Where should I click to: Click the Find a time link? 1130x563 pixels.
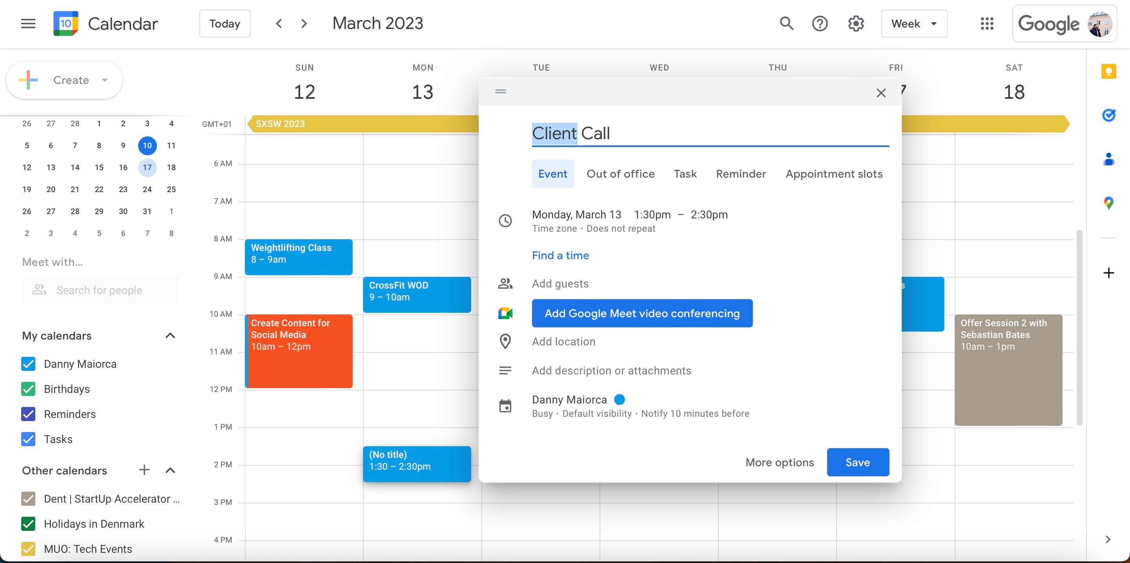[x=560, y=255]
